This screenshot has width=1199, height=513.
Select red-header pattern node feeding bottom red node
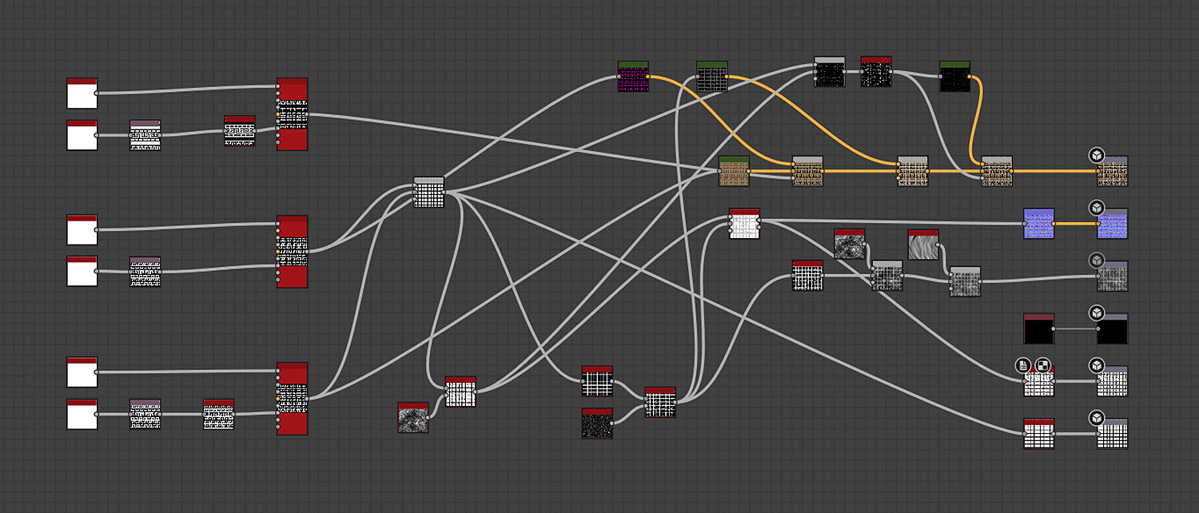pos(219,415)
